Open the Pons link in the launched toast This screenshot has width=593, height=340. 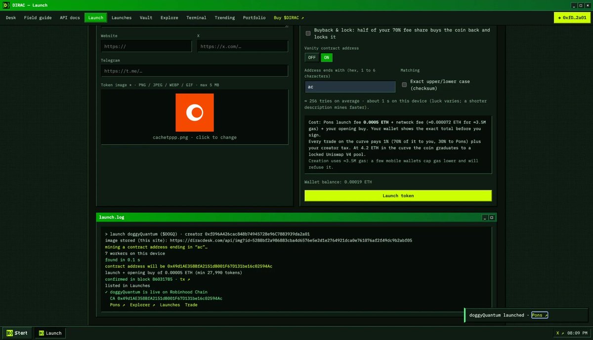point(540,315)
